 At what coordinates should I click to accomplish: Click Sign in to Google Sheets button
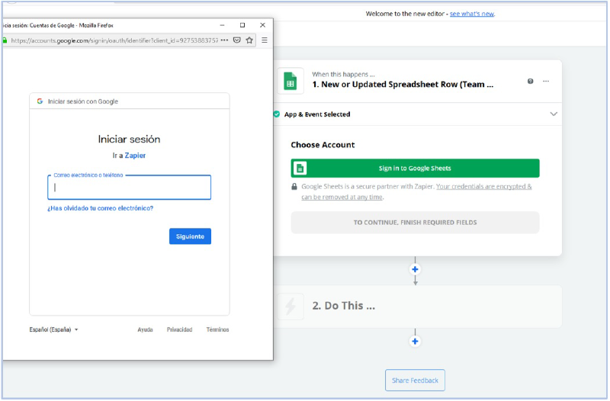coord(415,168)
